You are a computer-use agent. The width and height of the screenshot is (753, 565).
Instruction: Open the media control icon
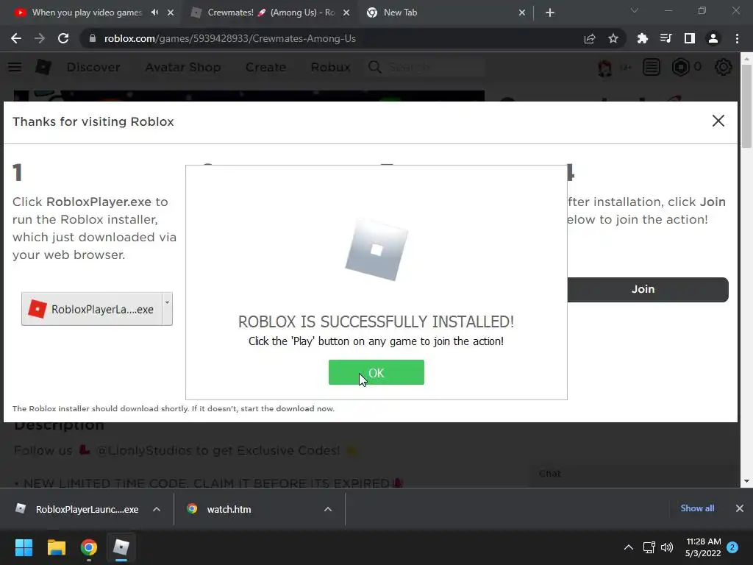pyautogui.click(x=665, y=38)
